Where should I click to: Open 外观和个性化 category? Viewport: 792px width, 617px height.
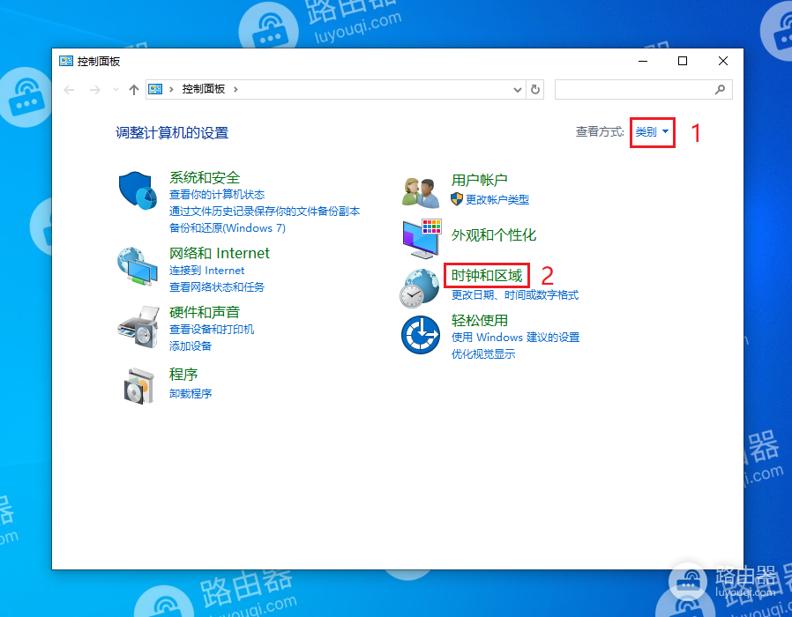[494, 234]
